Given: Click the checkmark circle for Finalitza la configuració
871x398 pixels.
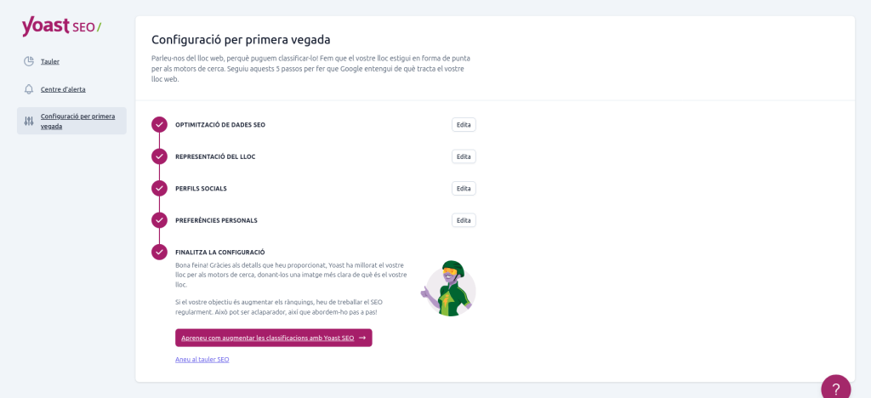Looking at the screenshot, I should pos(159,252).
